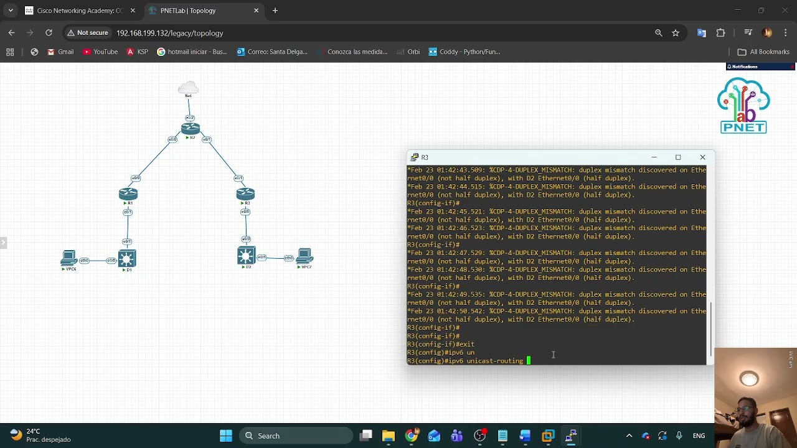The width and height of the screenshot is (797, 448).
Task: Open the Chrome three-dot menu
Action: (x=786, y=33)
